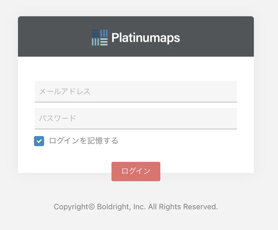Click the Copyright© Boldright footer text
Screen dimensions: 278x230
pos(136,207)
